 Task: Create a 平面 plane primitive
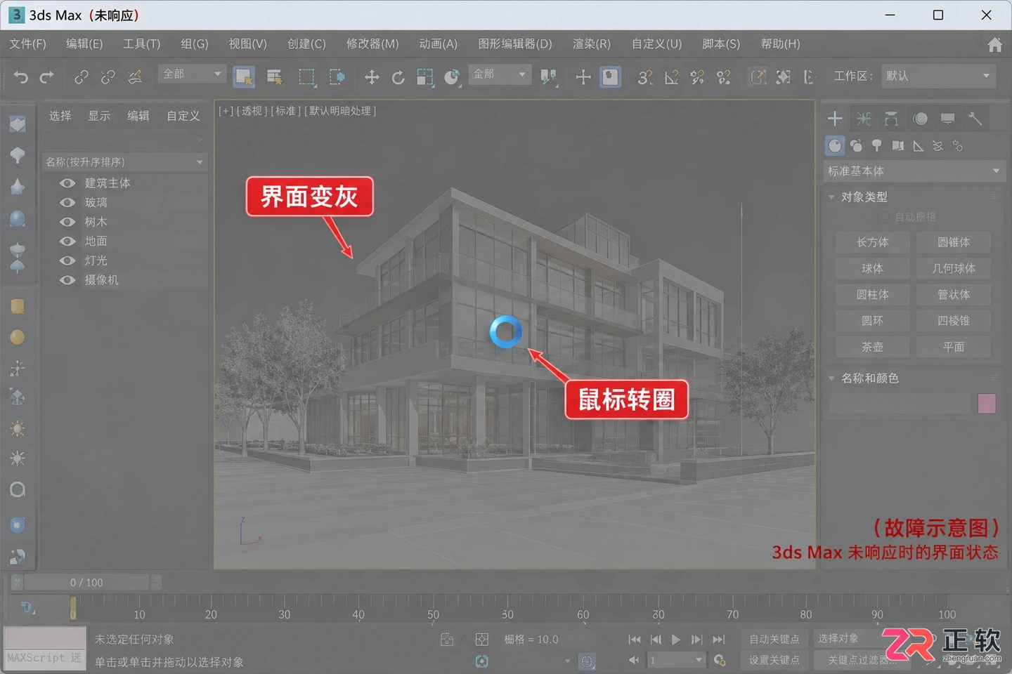954,347
